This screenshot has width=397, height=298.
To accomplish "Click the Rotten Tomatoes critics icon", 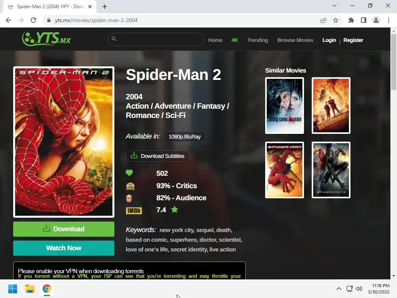I will [x=130, y=186].
